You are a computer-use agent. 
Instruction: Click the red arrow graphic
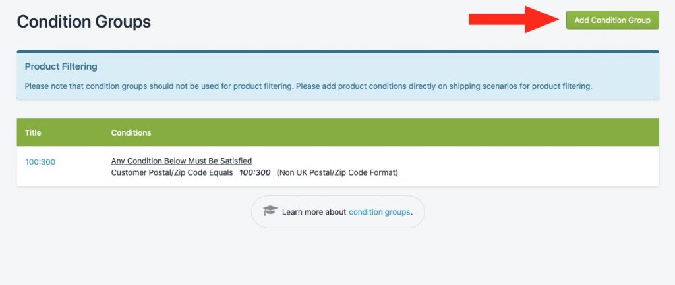(514, 19)
